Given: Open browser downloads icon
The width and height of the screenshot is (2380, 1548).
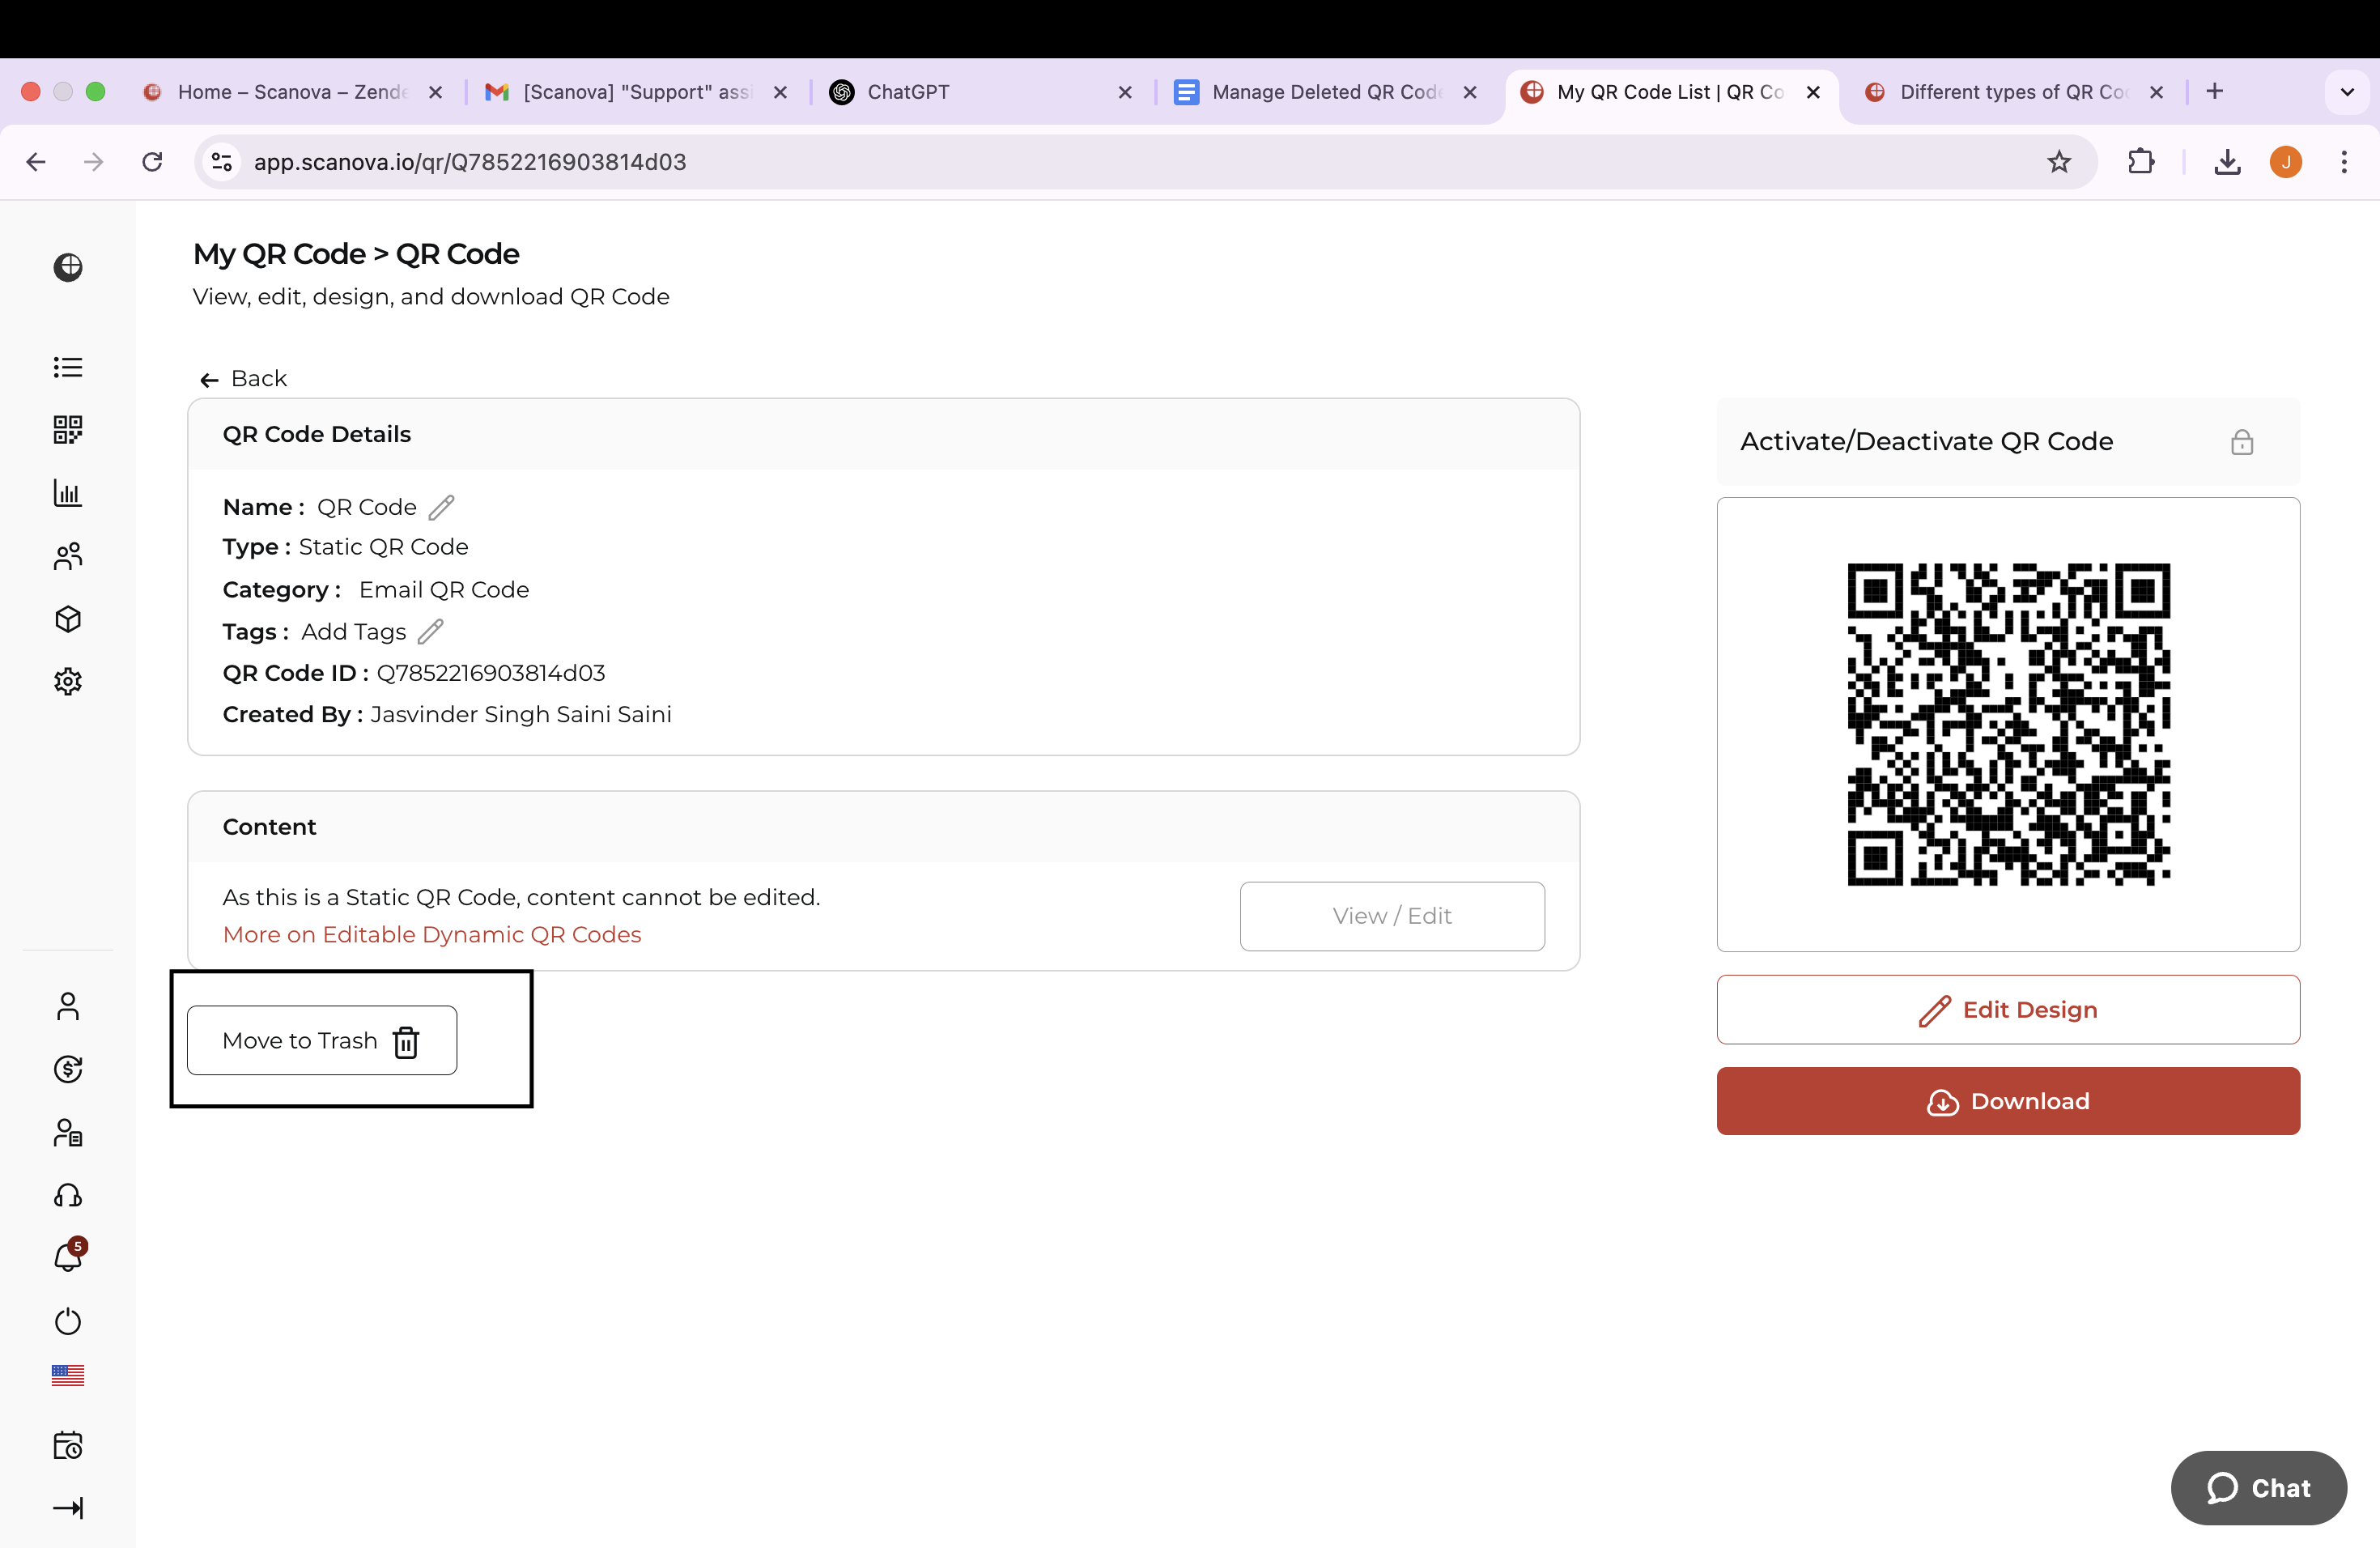Looking at the screenshot, I should 2227,162.
